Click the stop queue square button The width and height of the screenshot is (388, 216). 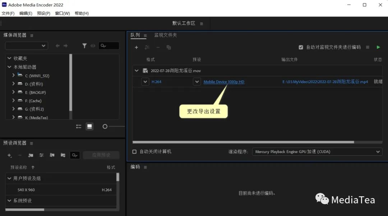point(368,47)
